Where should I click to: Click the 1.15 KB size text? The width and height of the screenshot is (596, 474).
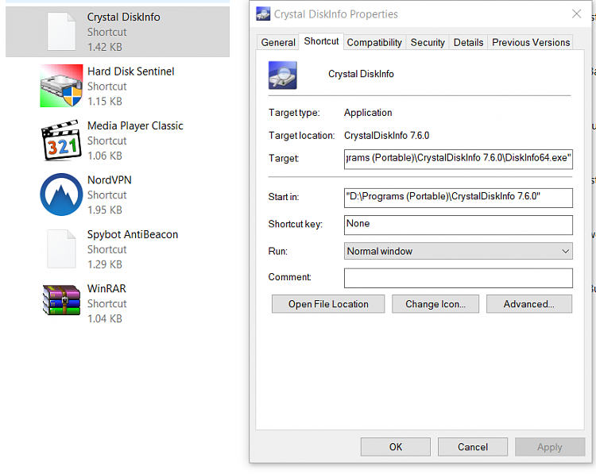pos(105,102)
